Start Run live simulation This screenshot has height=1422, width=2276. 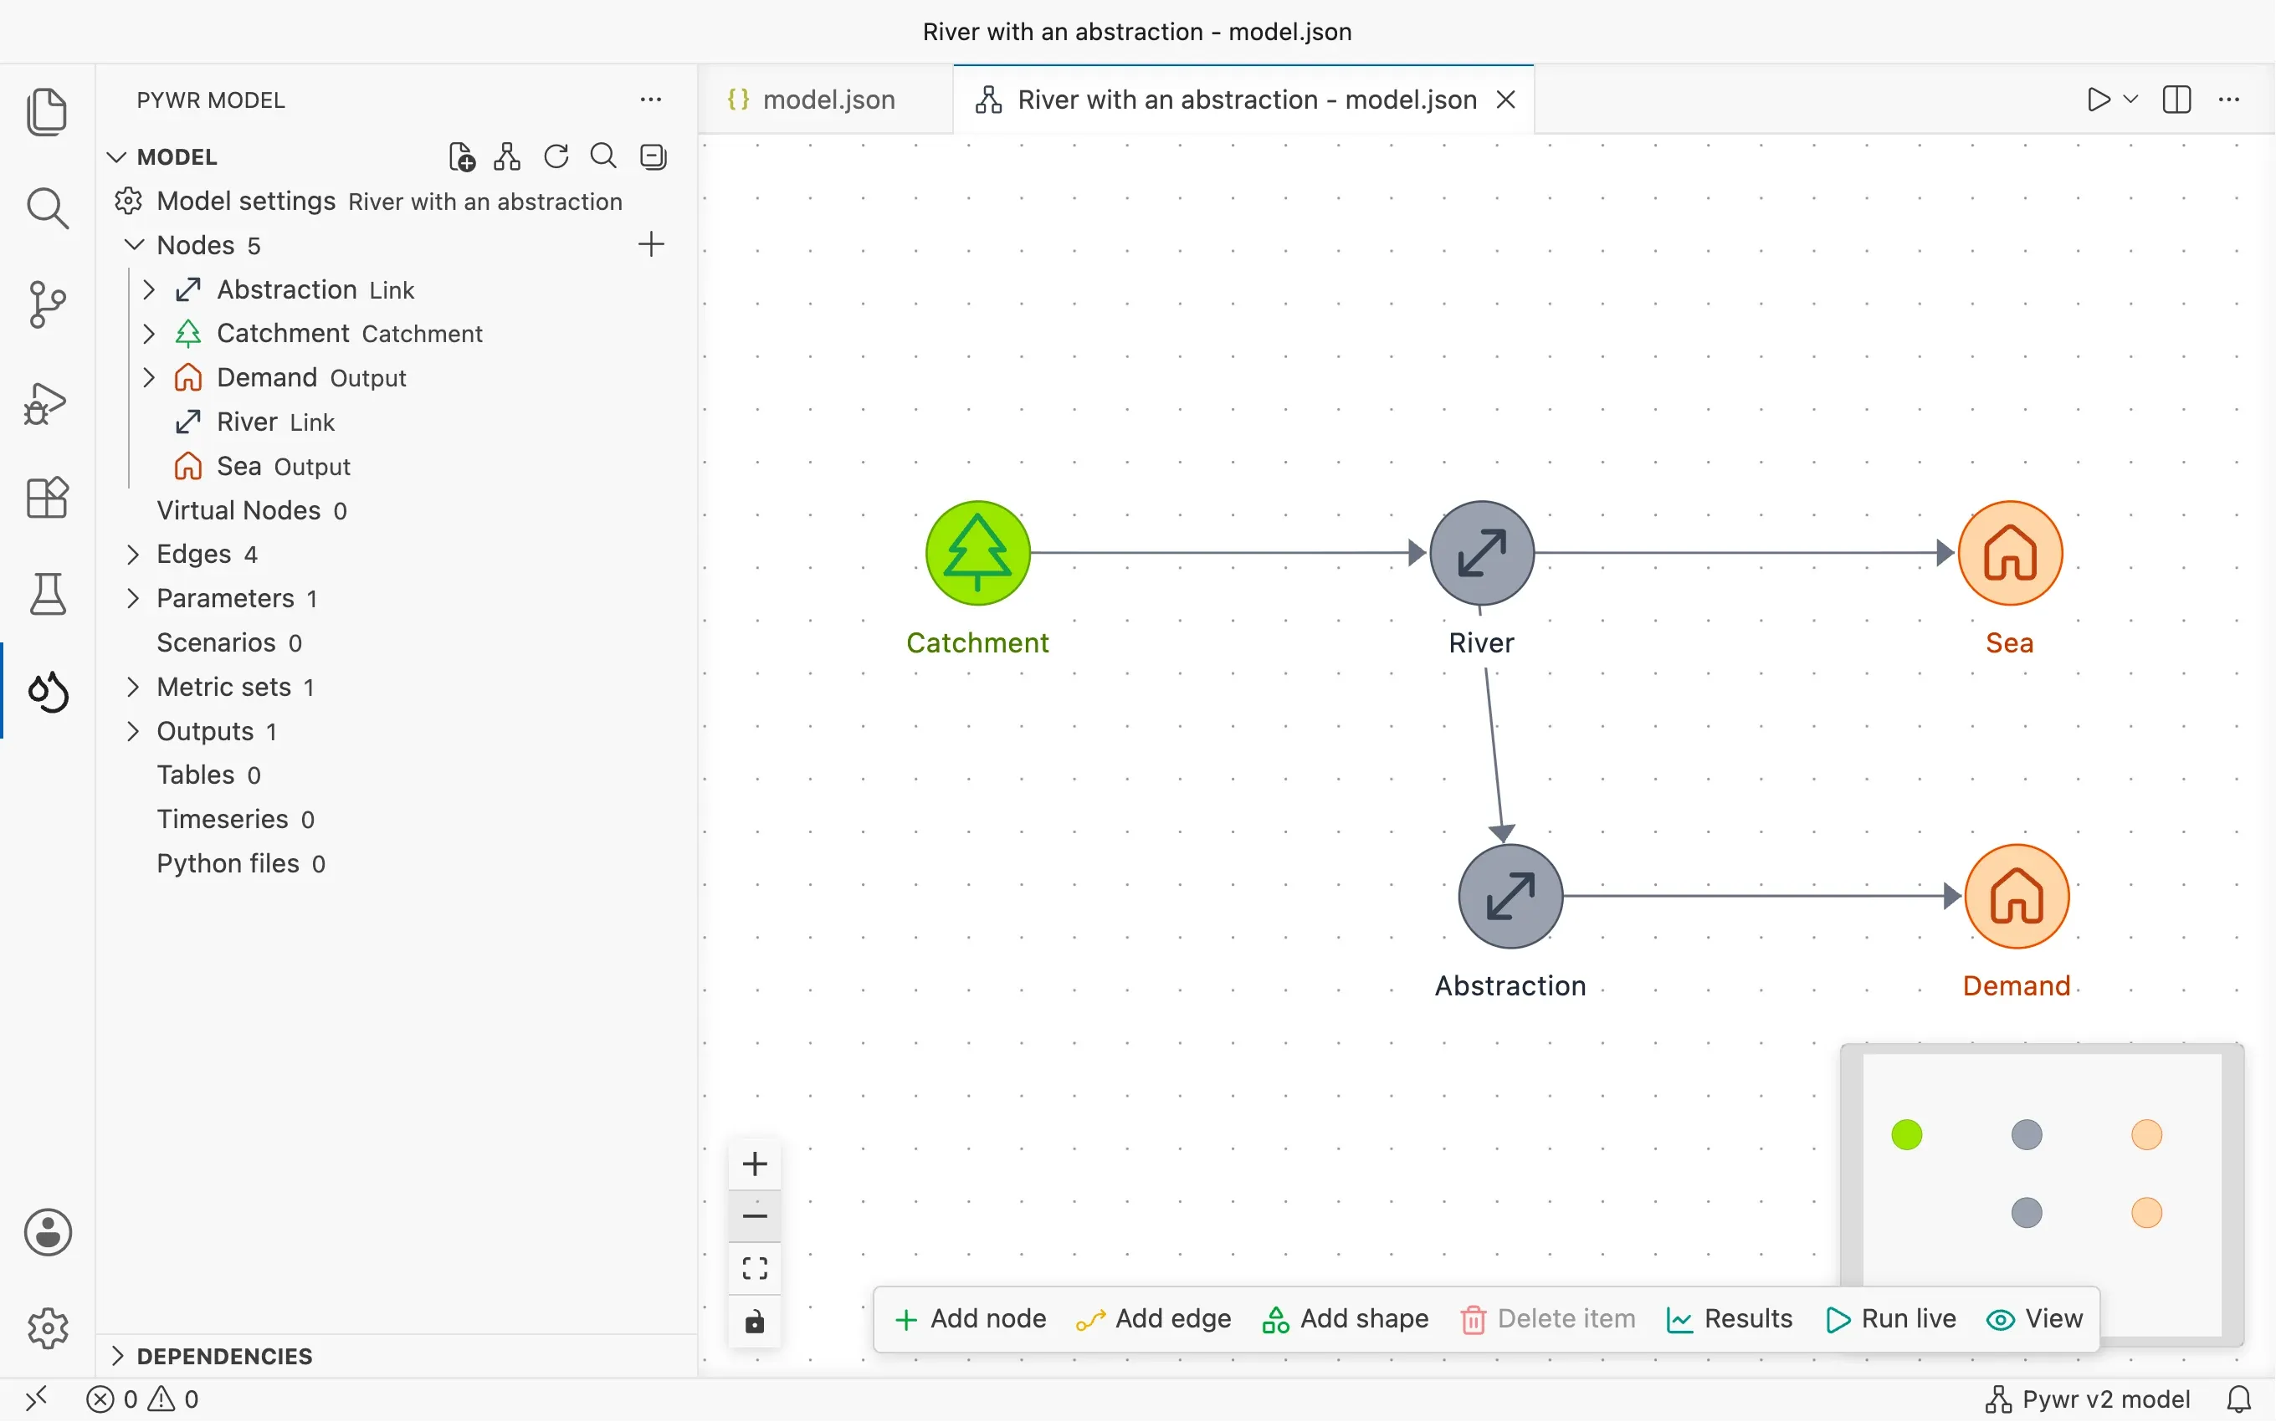(1890, 1318)
